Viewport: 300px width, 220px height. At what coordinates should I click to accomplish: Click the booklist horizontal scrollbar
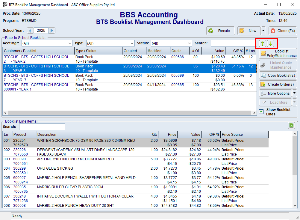(x=129, y=113)
